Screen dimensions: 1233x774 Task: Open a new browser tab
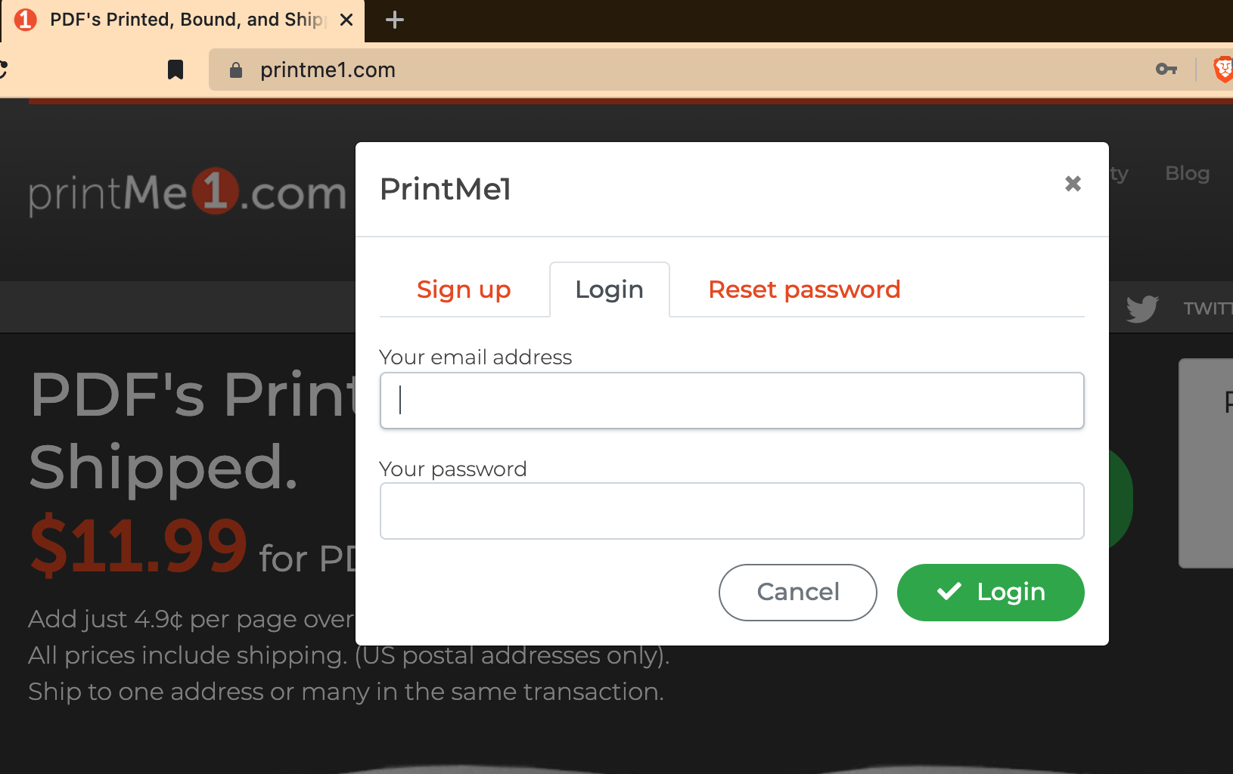[x=395, y=20]
